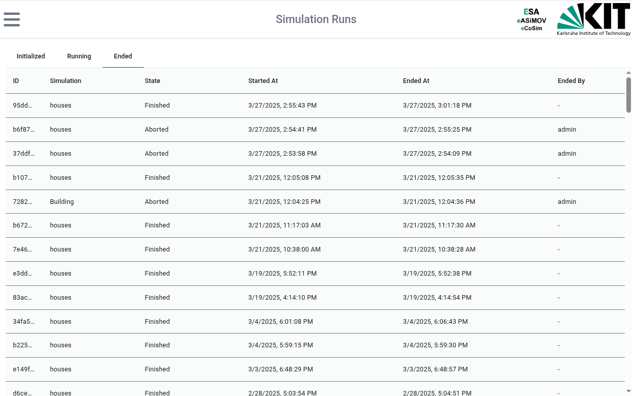Image resolution: width=632 pixels, height=396 pixels.
Task: Select run ID b225…
Action: [23, 345]
